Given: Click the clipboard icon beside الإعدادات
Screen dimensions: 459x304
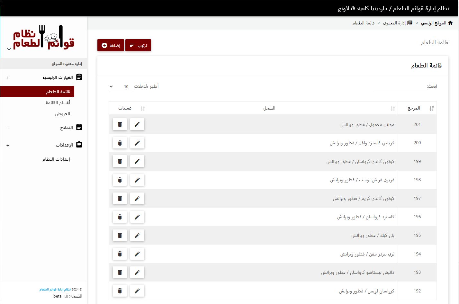Looking at the screenshot, I should pyautogui.click(x=79, y=145).
